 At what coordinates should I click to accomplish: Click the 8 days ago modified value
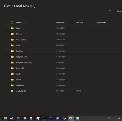pos(60,62)
